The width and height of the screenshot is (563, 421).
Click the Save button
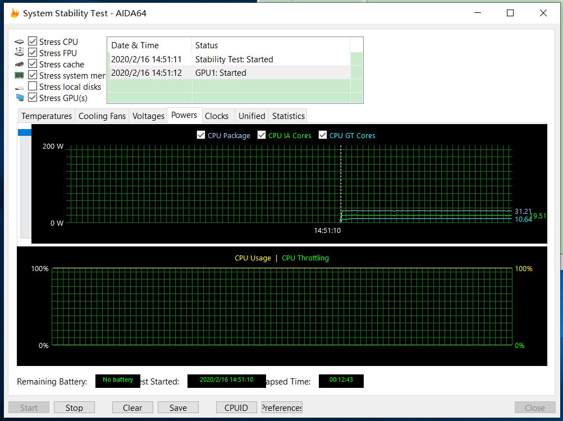(178, 408)
